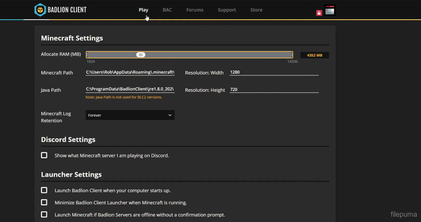The image size is (421, 222).
Task: Open the BAC section
Action: (x=167, y=9)
